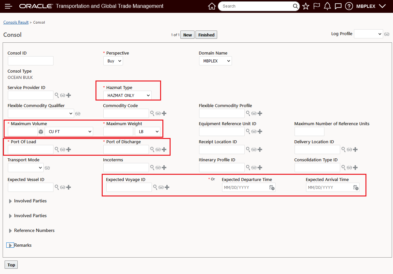The image size is (393, 274).
Task: Search Expected Vessel ID magnifier
Action: pos(57,187)
